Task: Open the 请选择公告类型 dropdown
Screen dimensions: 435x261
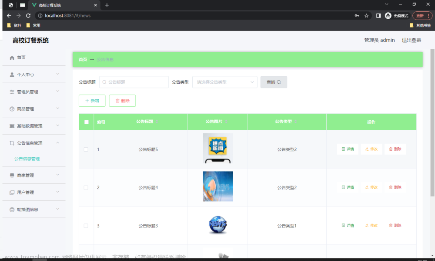Action: 225,82
